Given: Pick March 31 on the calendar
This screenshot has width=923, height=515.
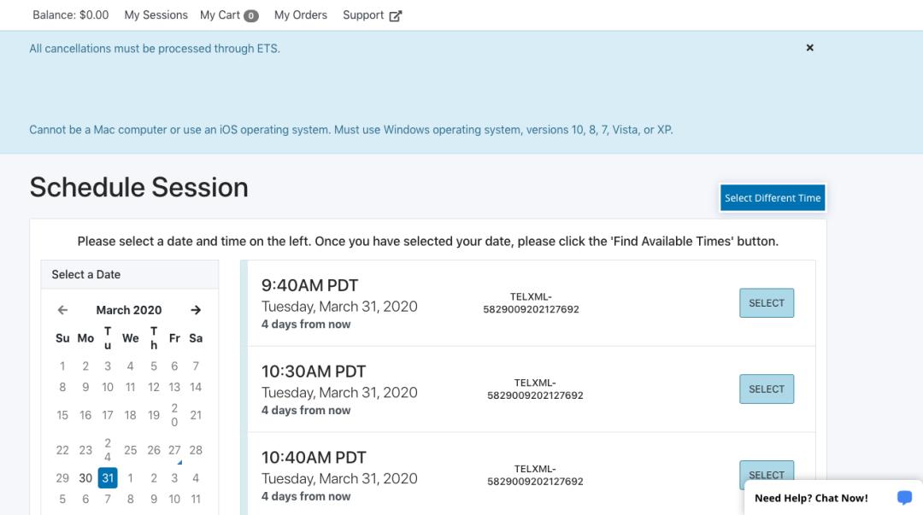Looking at the screenshot, I should point(108,477).
